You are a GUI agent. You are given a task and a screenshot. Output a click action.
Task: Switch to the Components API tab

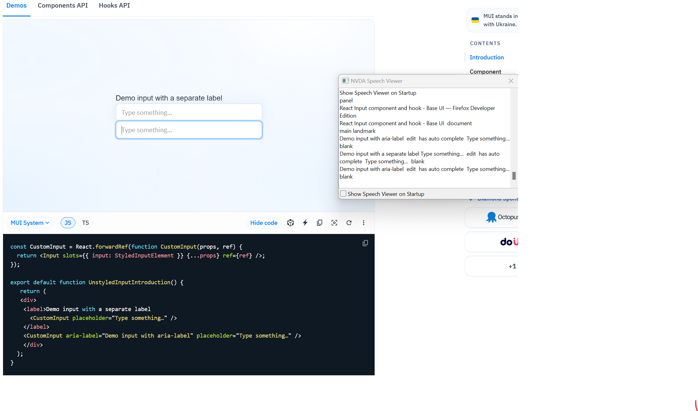click(x=62, y=5)
